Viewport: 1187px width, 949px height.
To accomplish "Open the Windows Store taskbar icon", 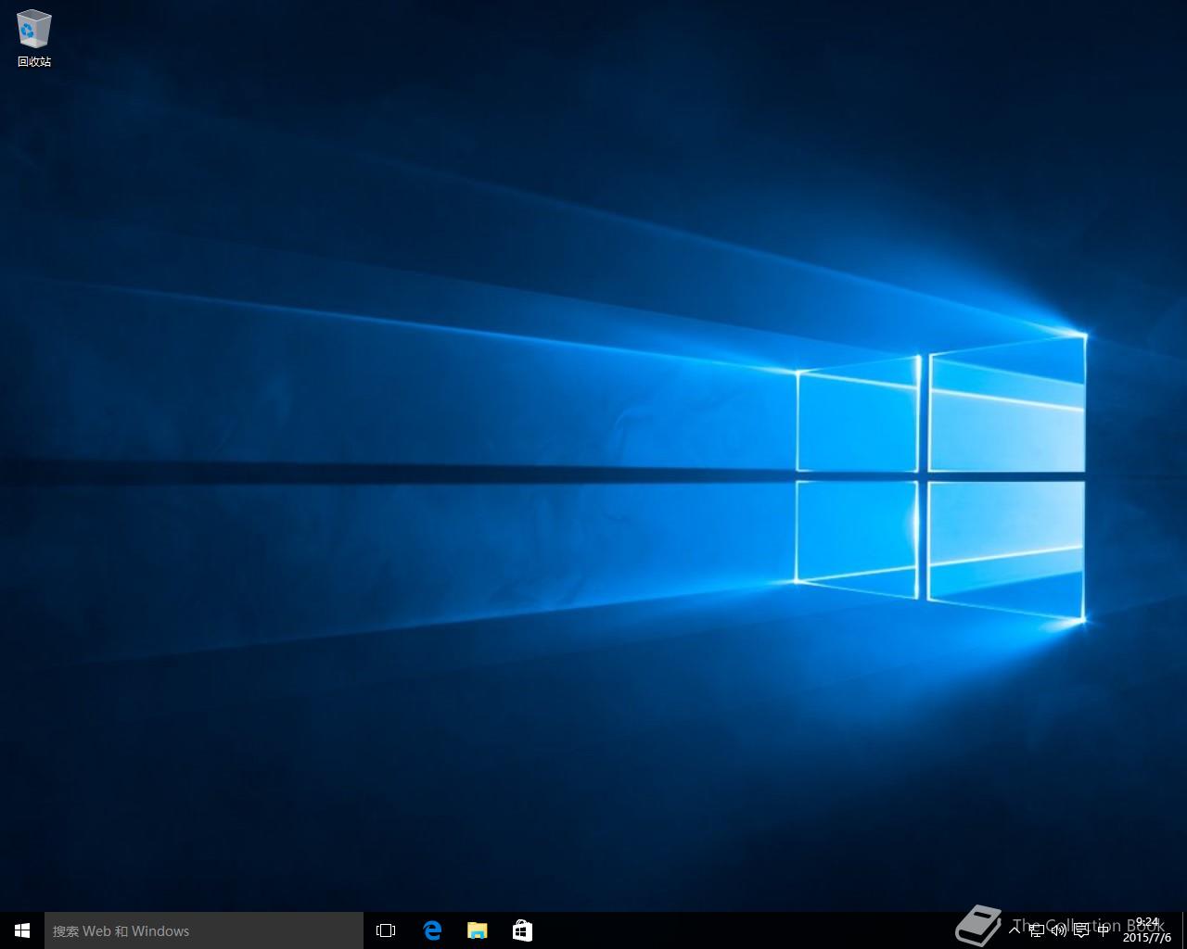I will pos(522,930).
